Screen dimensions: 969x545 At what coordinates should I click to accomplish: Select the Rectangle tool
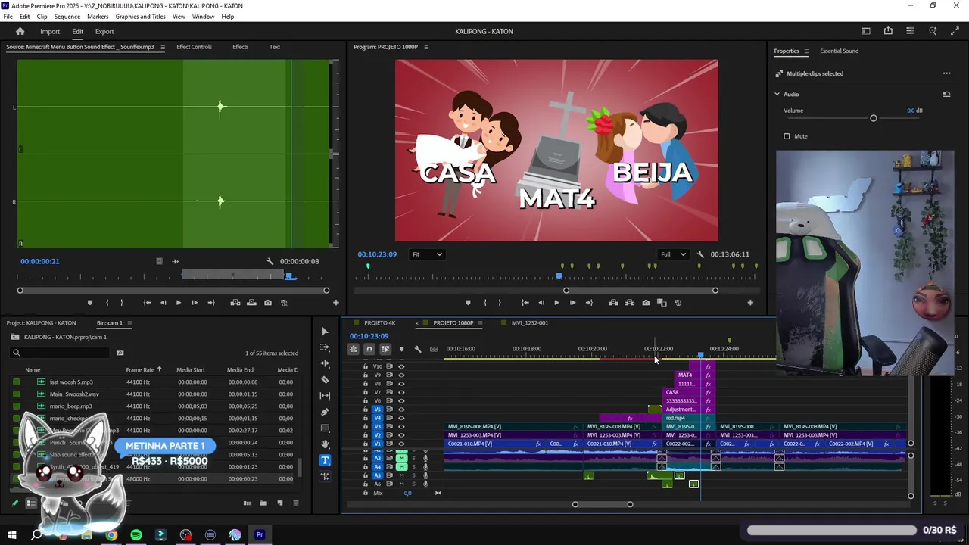tap(325, 428)
